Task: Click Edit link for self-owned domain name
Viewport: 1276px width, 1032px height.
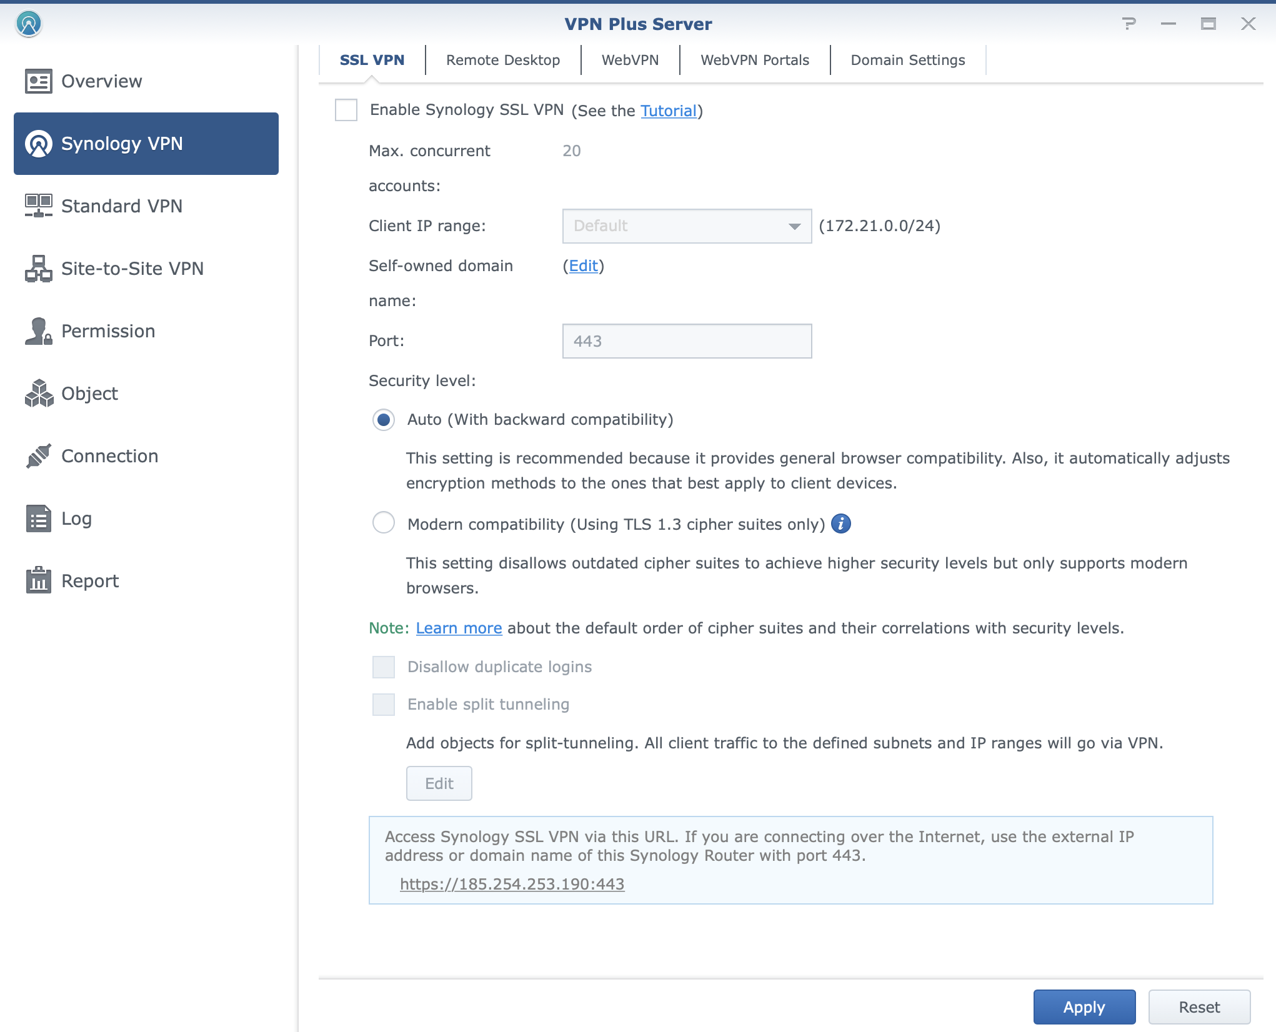Action: pyautogui.click(x=584, y=266)
